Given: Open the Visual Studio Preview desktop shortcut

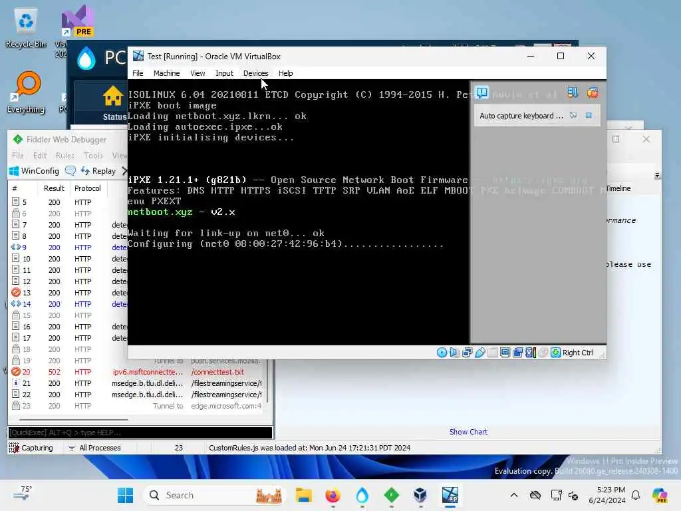Looking at the screenshot, I should pyautogui.click(x=77, y=22).
